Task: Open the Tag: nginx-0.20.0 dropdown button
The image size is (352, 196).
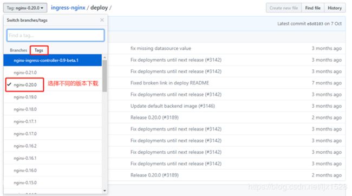Action: pos(25,8)
